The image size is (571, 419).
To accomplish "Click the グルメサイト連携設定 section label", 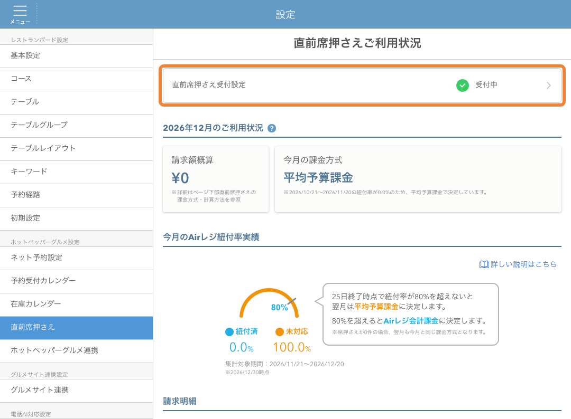I will click(39, 375).
